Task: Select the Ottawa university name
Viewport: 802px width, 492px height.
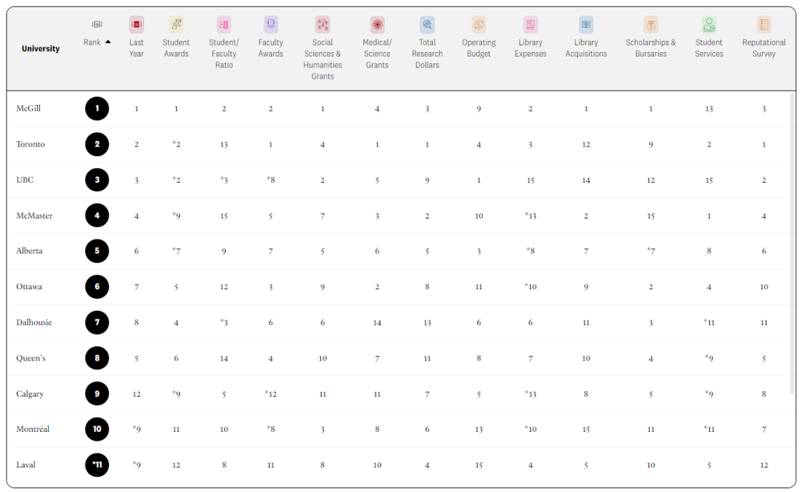Action: click(x=29, y=287)
